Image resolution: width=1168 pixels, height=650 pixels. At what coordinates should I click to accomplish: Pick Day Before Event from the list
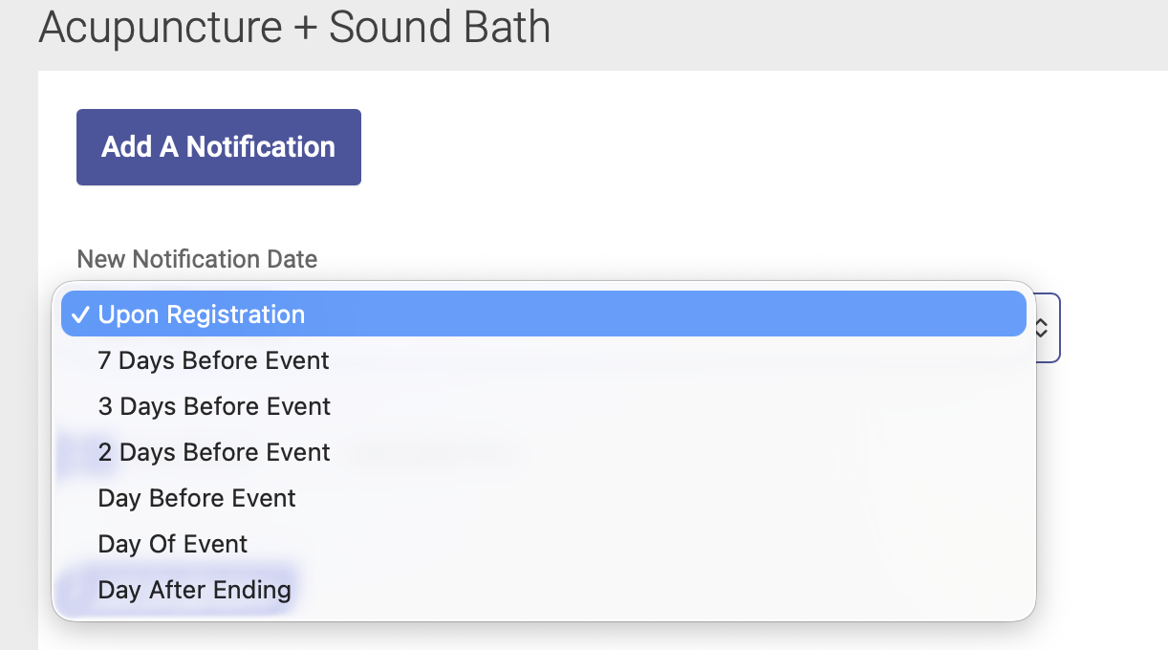pos(197,498)
